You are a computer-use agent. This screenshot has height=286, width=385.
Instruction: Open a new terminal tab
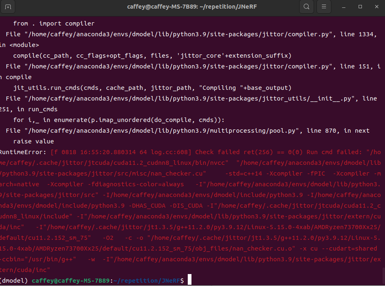(x=8, y=7)
